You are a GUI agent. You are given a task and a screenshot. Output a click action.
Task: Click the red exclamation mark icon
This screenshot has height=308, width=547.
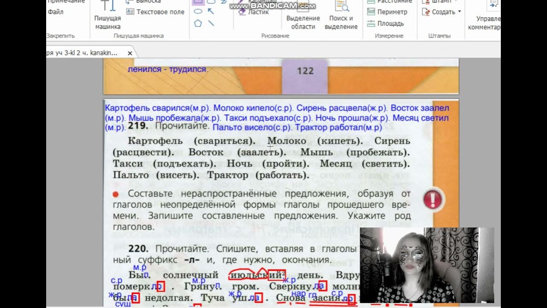(x=434, y=200)
